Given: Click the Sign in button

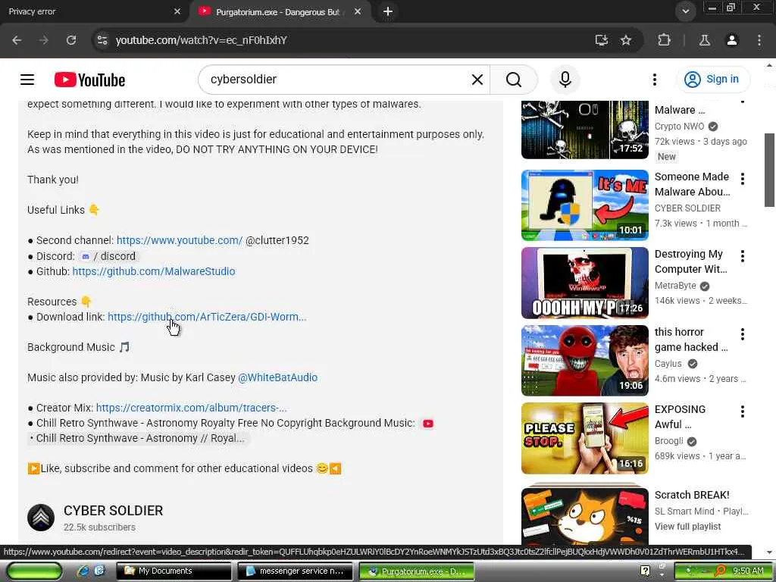Looking at the screenshot, I should pyautogui.click(x=712, y=79).
